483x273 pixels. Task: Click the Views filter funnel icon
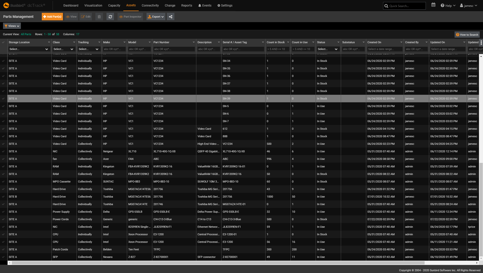6,26
